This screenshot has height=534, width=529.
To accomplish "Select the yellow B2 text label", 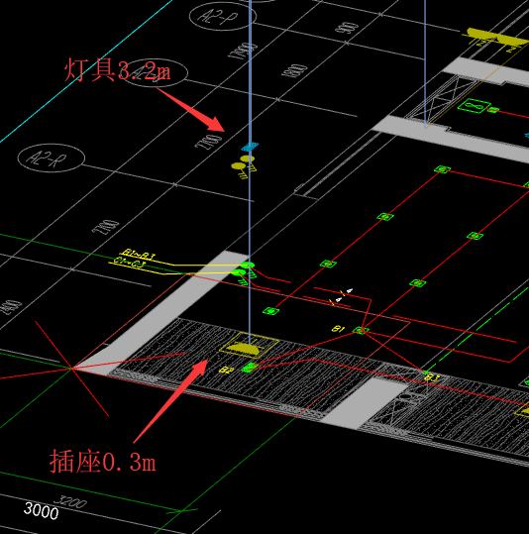I will [227, 370].
